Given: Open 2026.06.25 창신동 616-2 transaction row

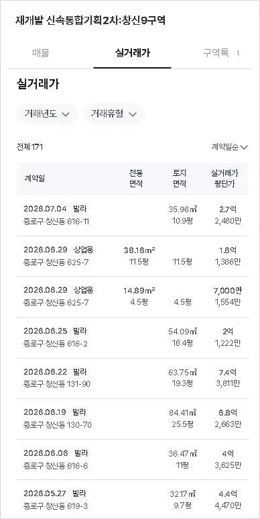Looking at the screenshot, I should (x=132, y=338).
